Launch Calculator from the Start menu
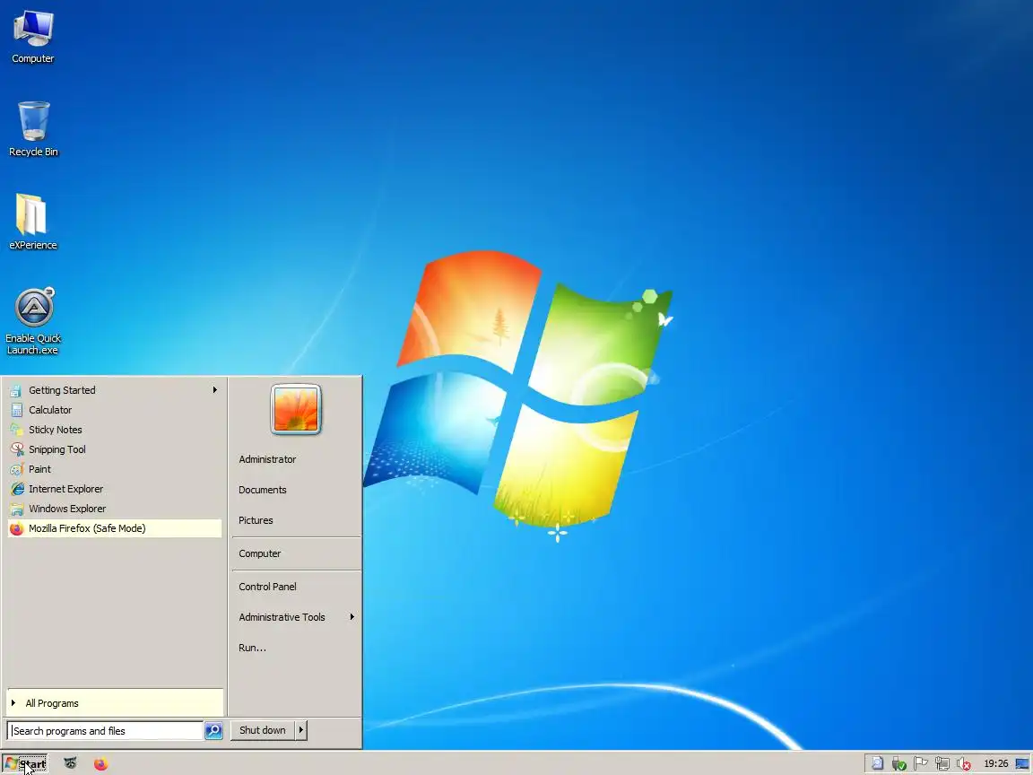This screenshot has height=775, width=1033. pyautogui.click(x=115, y=410)
